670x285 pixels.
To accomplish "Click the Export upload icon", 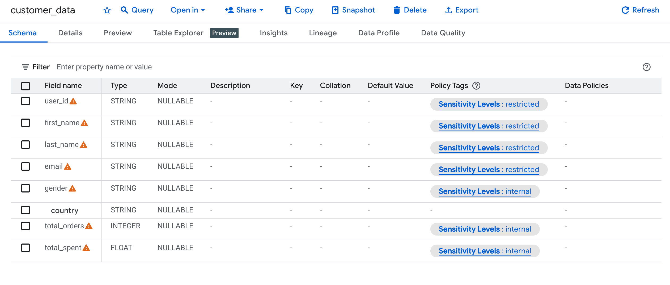I will pyautogui.click(x=448, y=10).
